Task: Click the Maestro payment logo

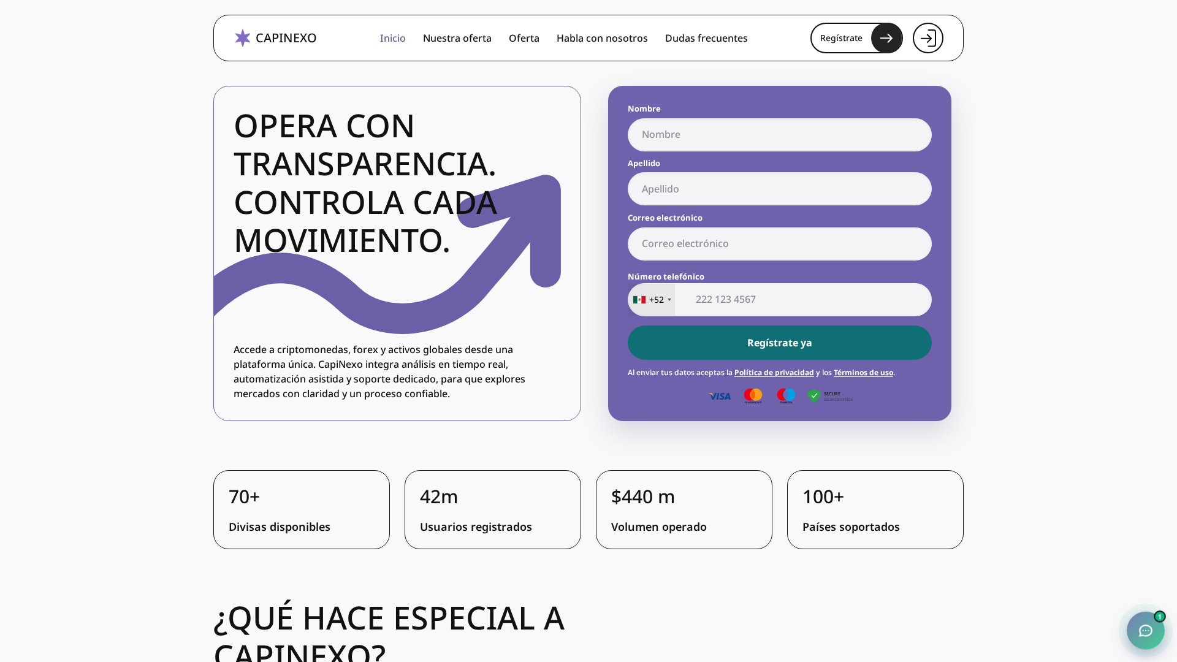Action: [786, 396]
